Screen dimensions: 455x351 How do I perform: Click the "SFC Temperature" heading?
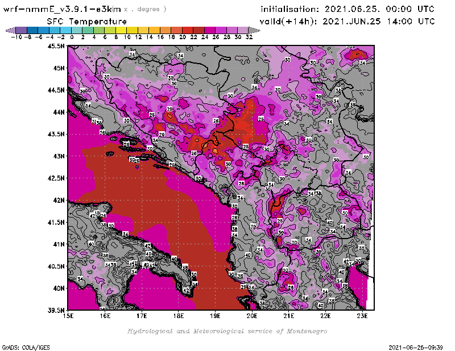[87, 22]
